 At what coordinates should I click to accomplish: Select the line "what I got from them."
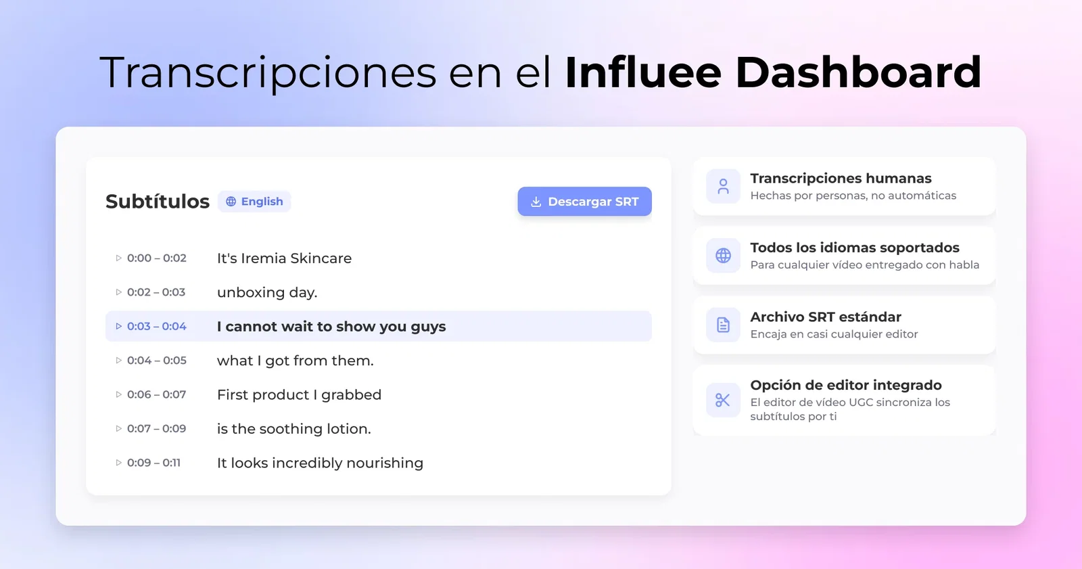tap(296, 361)
